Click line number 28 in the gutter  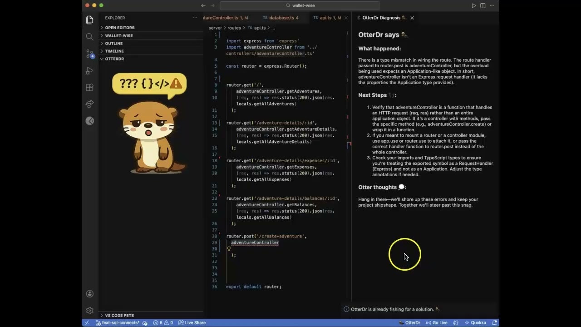(x=215, y=236)
